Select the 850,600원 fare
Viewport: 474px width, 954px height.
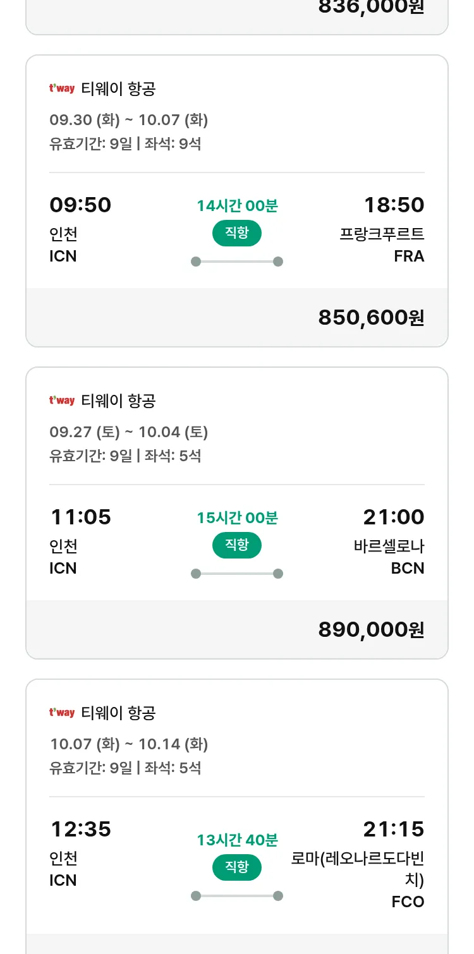point(371,317)
